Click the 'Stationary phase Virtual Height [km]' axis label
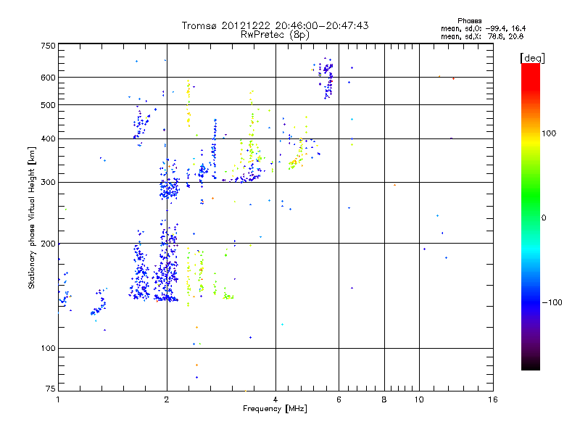The width and height of the screenshot is (580, 435). click(x=32, y=218)
